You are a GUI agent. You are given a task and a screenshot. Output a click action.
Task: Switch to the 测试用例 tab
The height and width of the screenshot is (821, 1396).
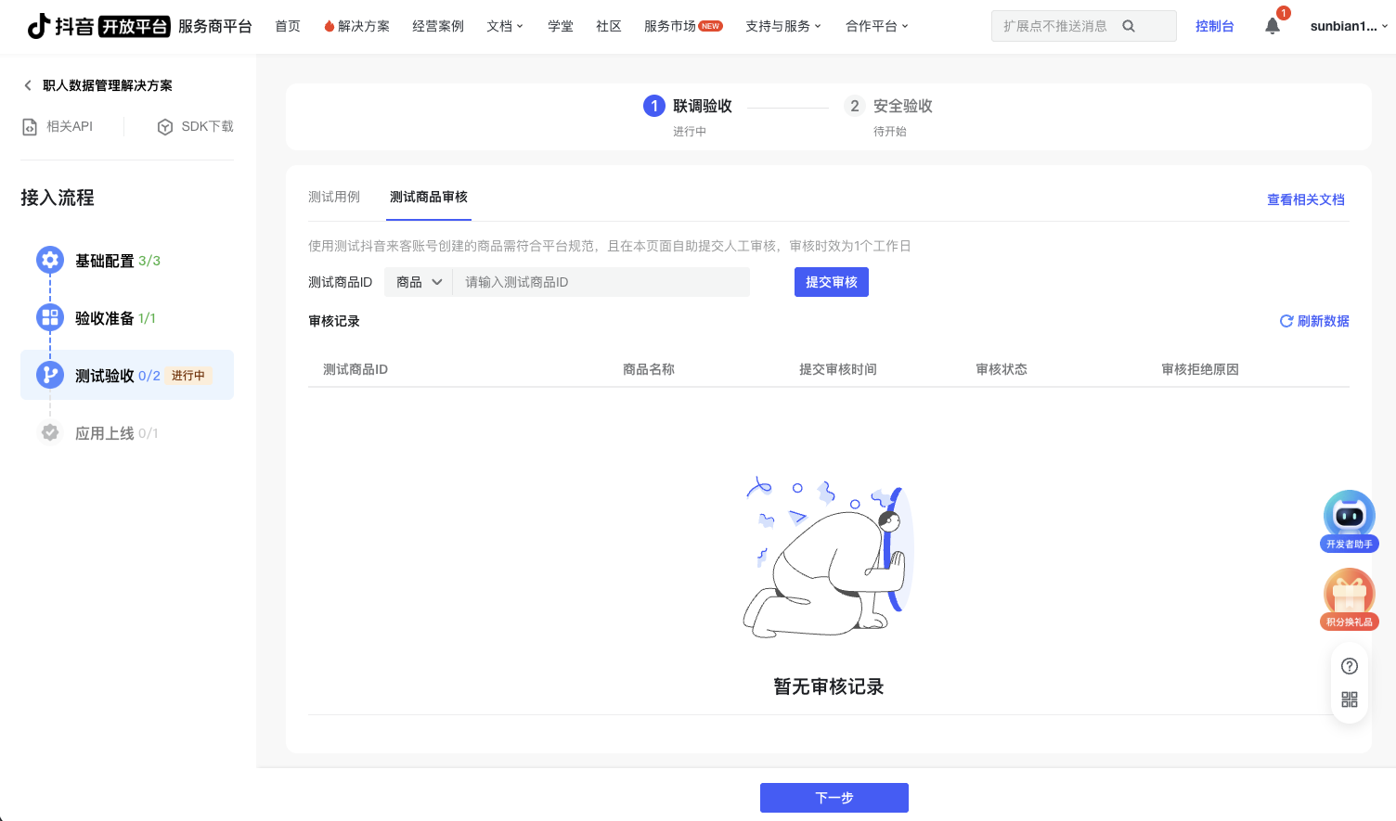click(334, 197)
